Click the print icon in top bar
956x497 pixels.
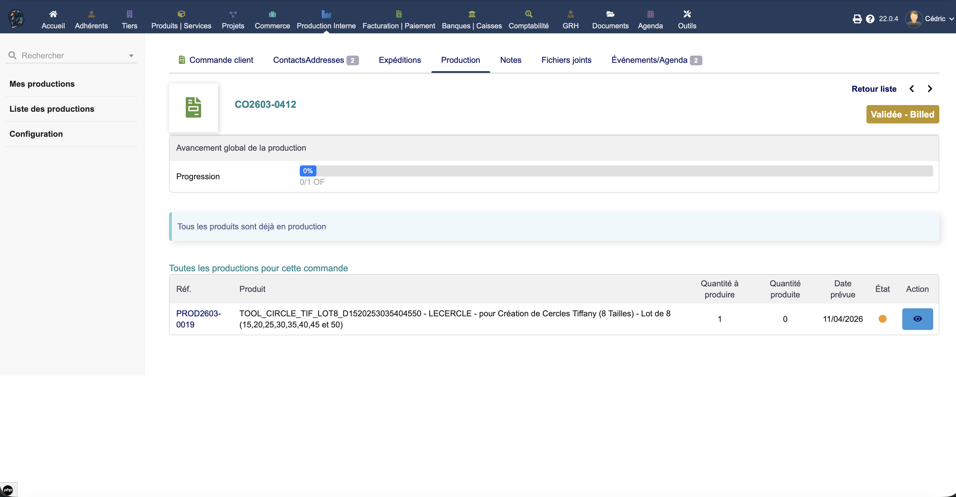click(x=857, y=19)
